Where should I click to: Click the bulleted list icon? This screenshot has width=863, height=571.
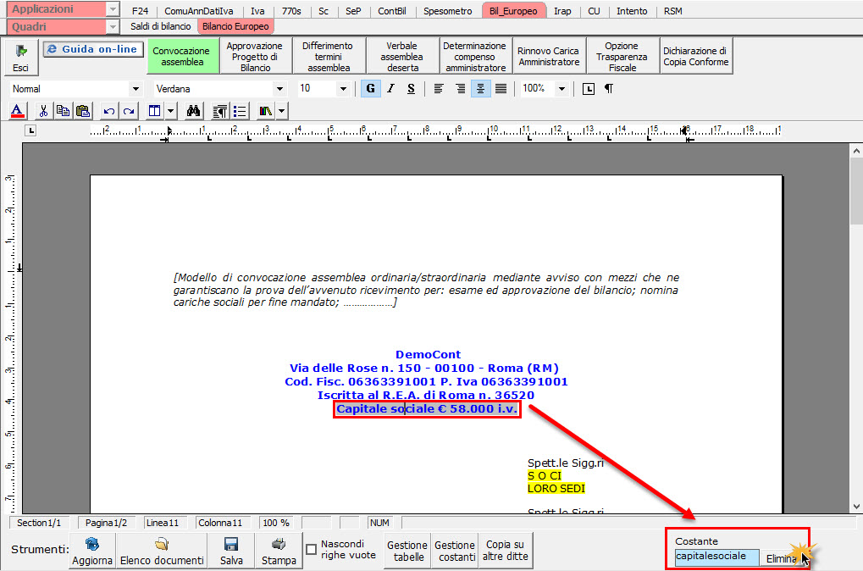(x=240, y=111)
